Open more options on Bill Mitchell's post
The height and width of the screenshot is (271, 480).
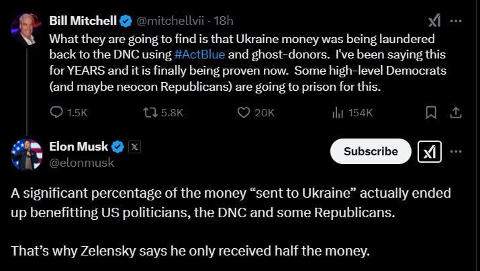(x=457, y=21)
